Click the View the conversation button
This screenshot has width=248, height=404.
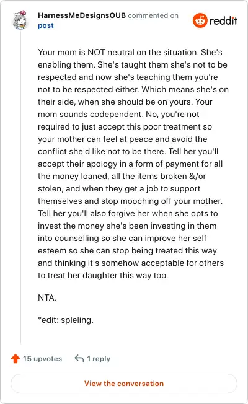124,384
